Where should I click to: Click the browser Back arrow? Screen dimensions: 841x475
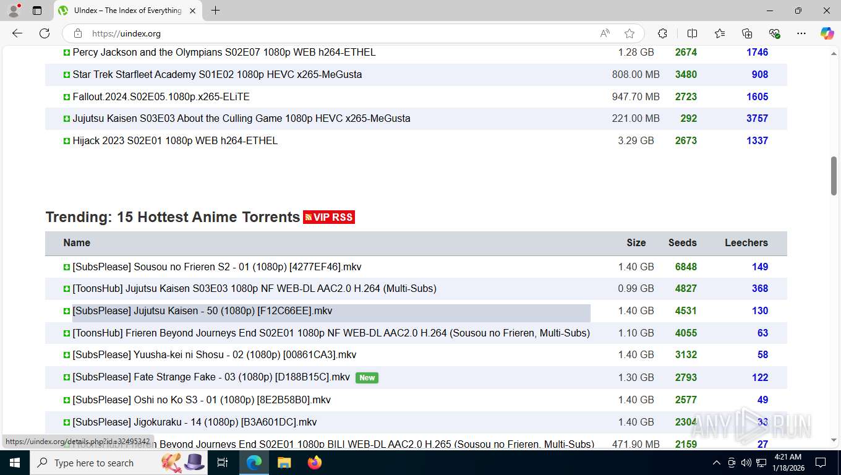click(17, 33)
